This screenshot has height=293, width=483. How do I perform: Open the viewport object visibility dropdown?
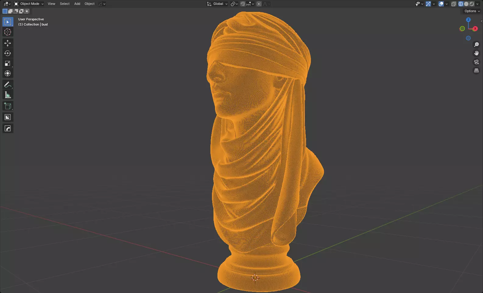[419, 4]
